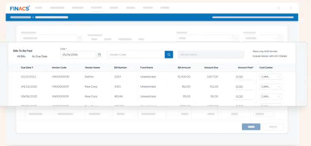The width and height of the screenshot is (311, 146).
Task: Select the As Due Date option
Action: [40, 56]
